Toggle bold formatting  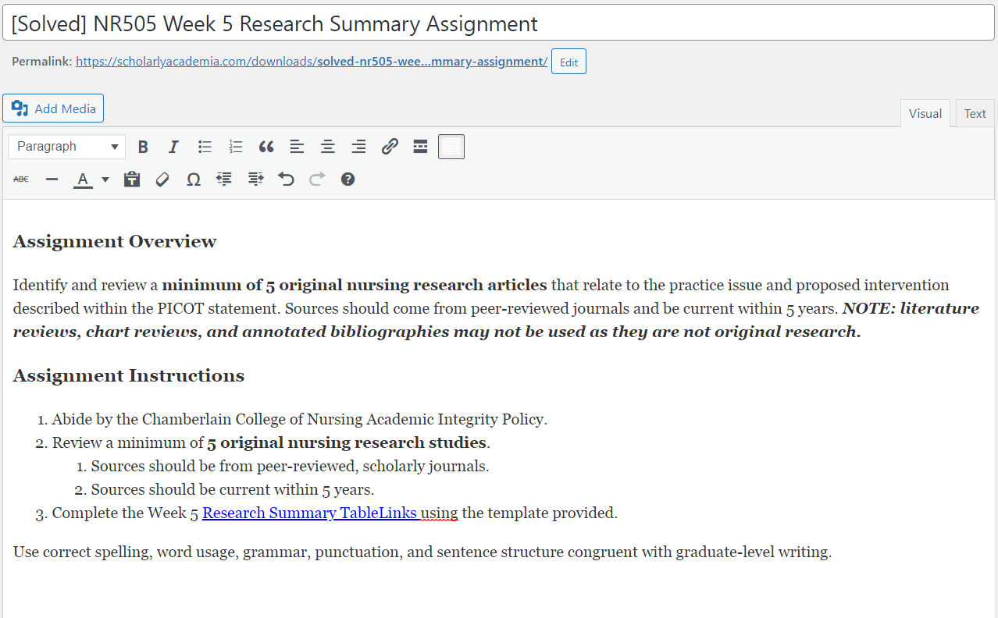coord(143,147)
